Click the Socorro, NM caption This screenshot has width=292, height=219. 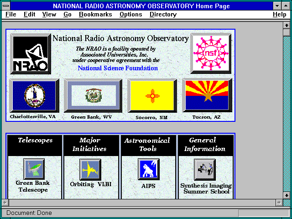click(151, 118)
